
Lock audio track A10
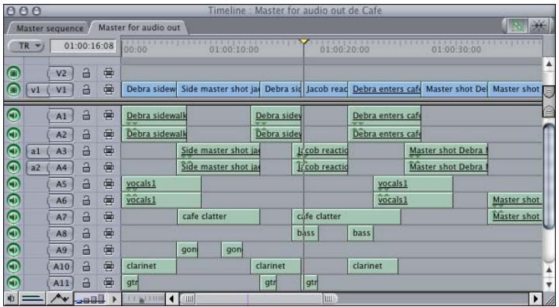pos(86,267)
